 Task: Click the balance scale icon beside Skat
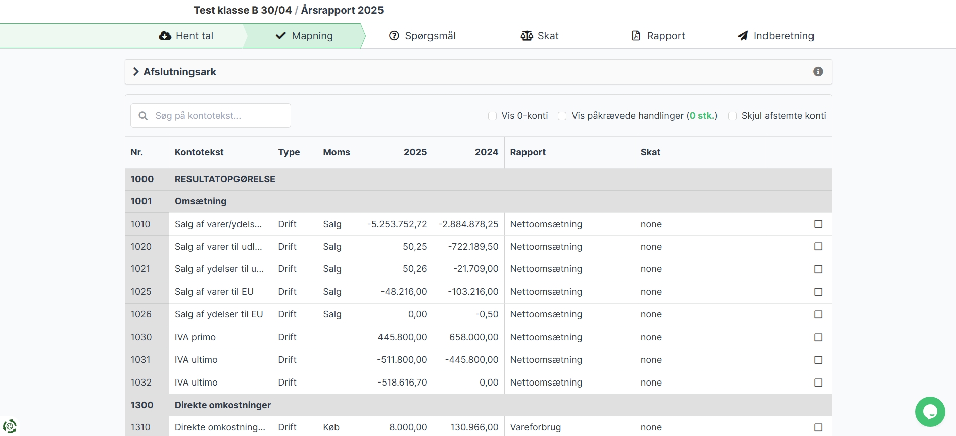527,36
